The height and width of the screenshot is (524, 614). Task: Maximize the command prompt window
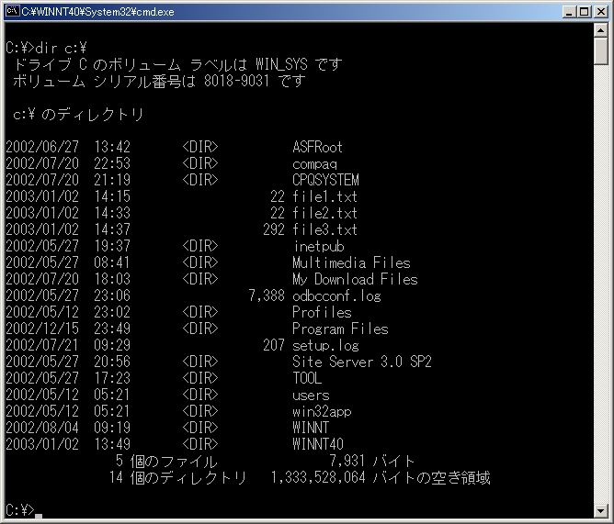[x=584, y=12]
